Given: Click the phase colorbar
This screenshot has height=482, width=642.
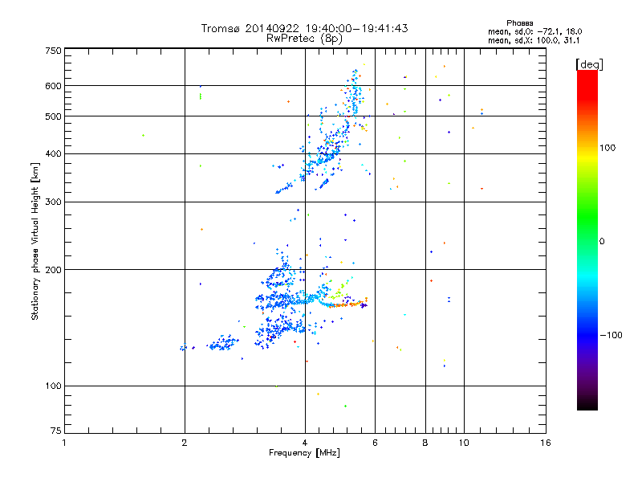Looking at the screenshot, I should tap(587, 240).
